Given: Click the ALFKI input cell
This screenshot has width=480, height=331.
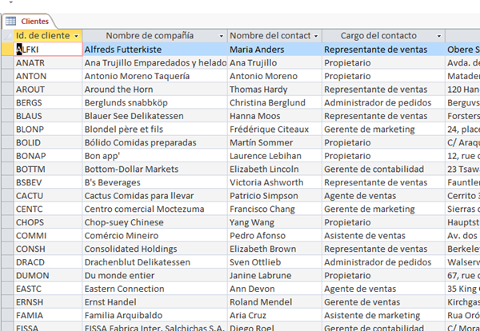Looking at the screenshot, I should point(48,50).
